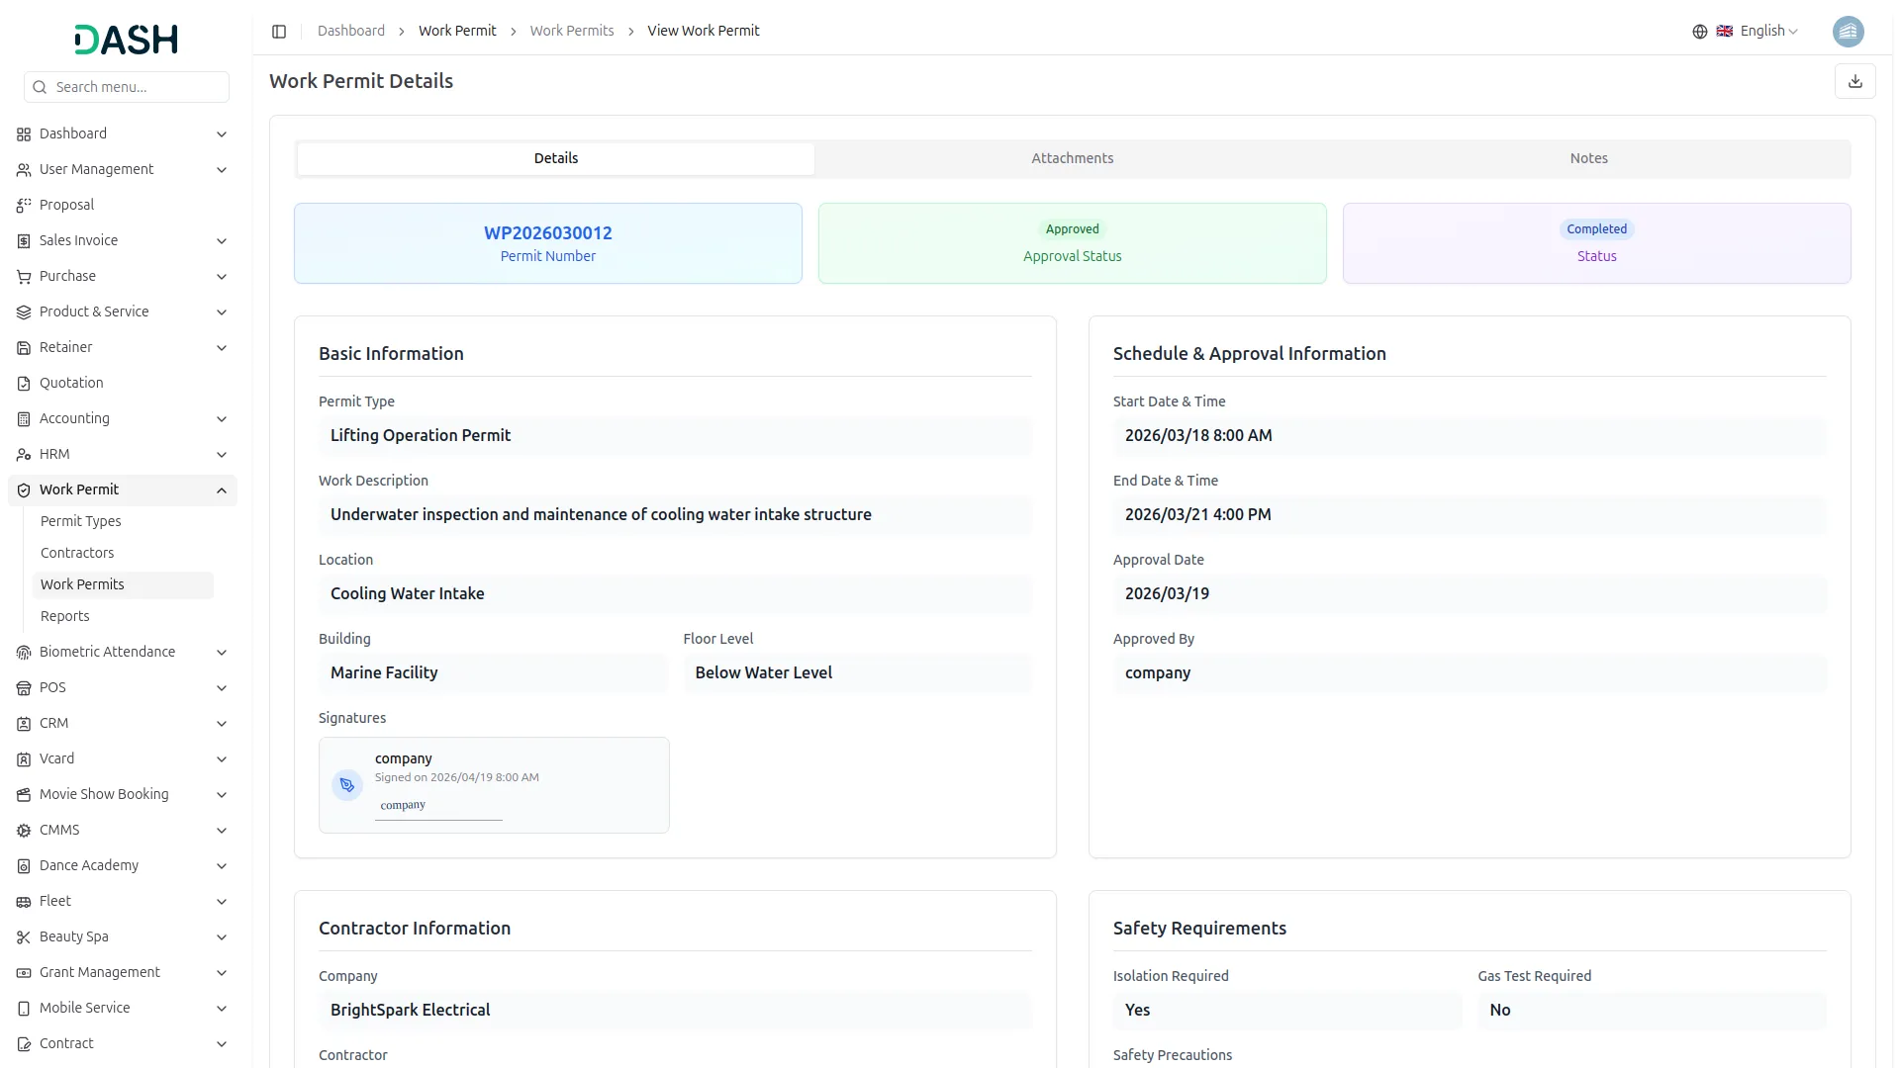This screenshot has width=1900, height=1068.
Task: Click the Proposal sidebar icon
Action: point(24,206)
